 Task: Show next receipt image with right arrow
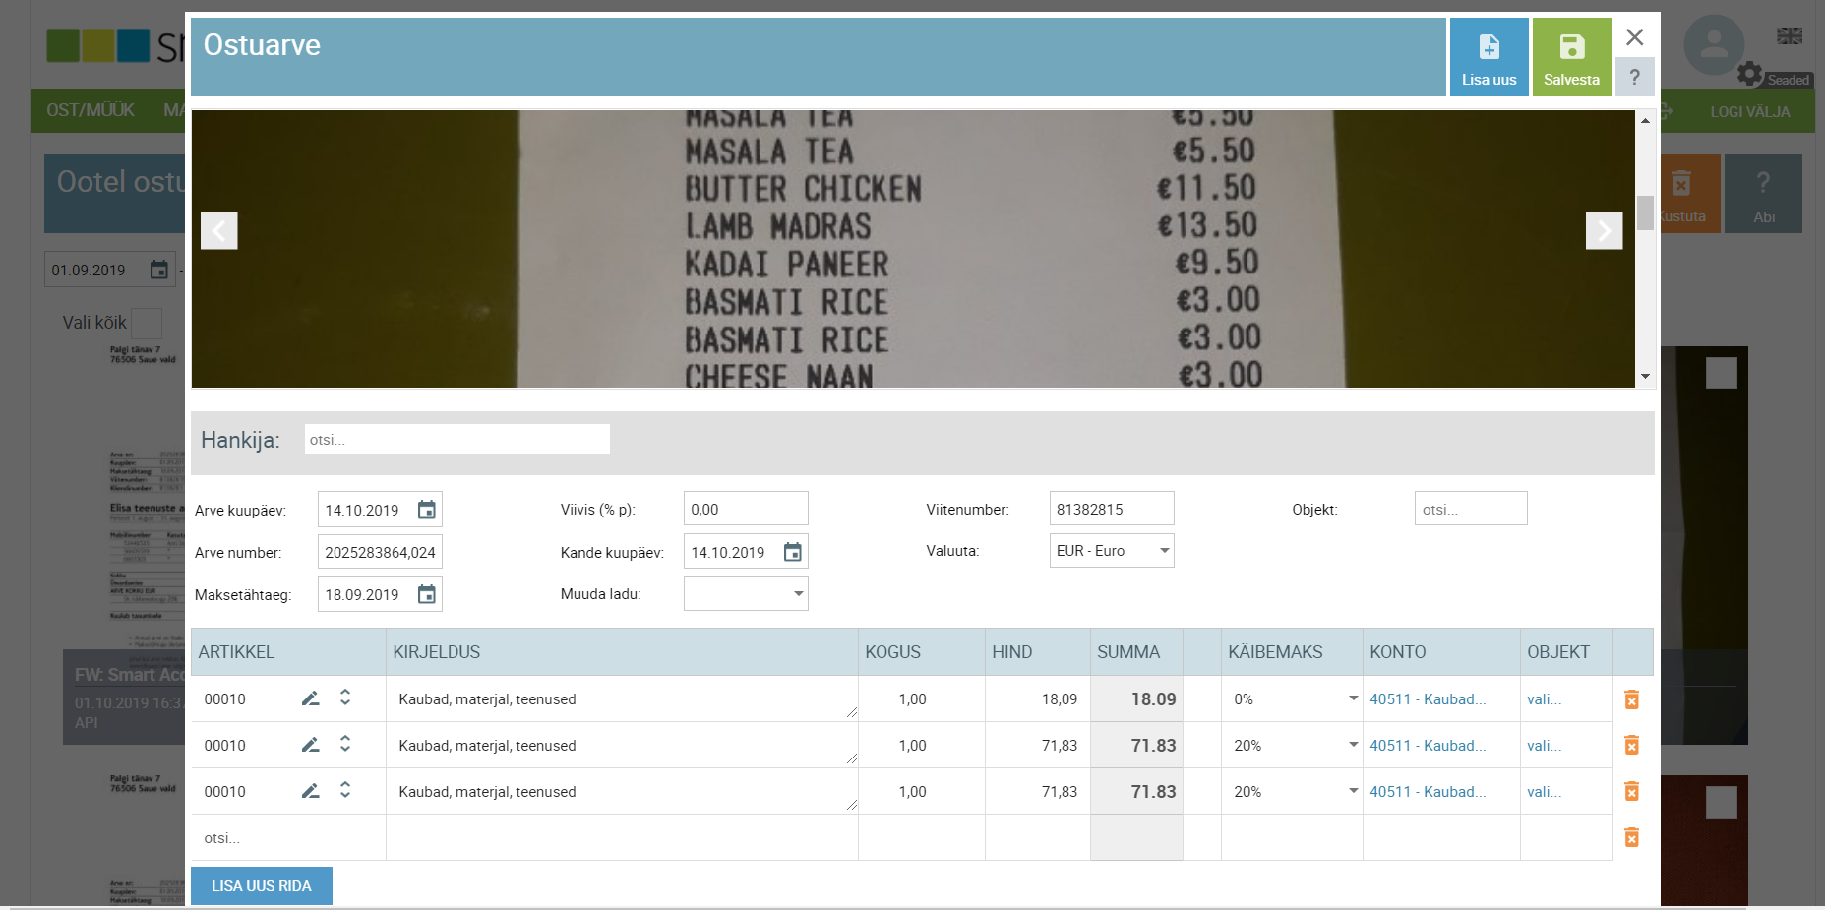pos(1605,231)
